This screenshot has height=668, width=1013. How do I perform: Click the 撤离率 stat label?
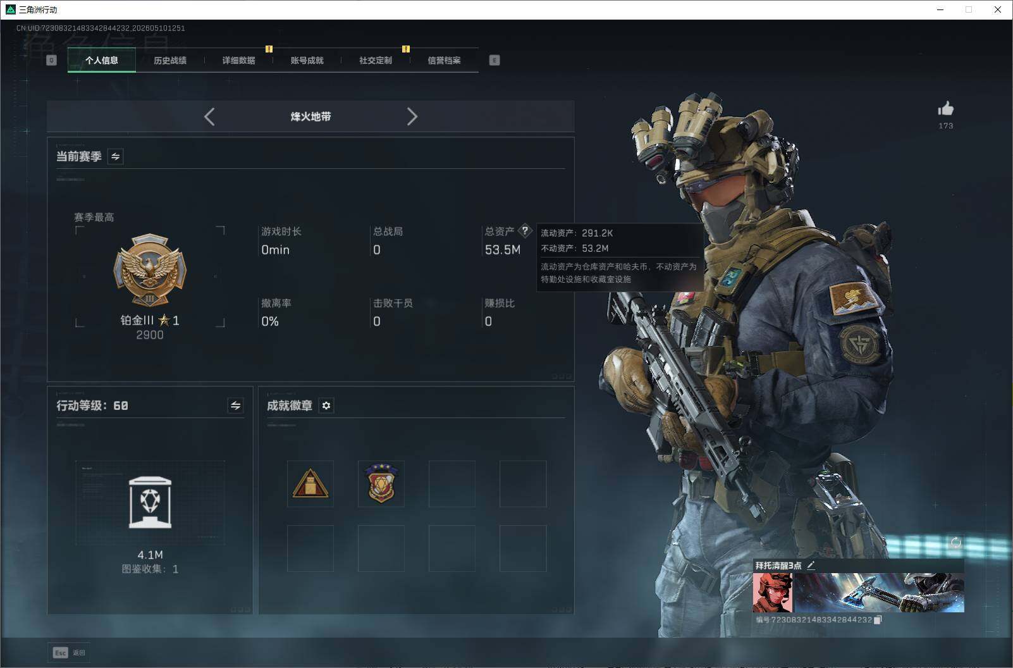tap(276, 303)
